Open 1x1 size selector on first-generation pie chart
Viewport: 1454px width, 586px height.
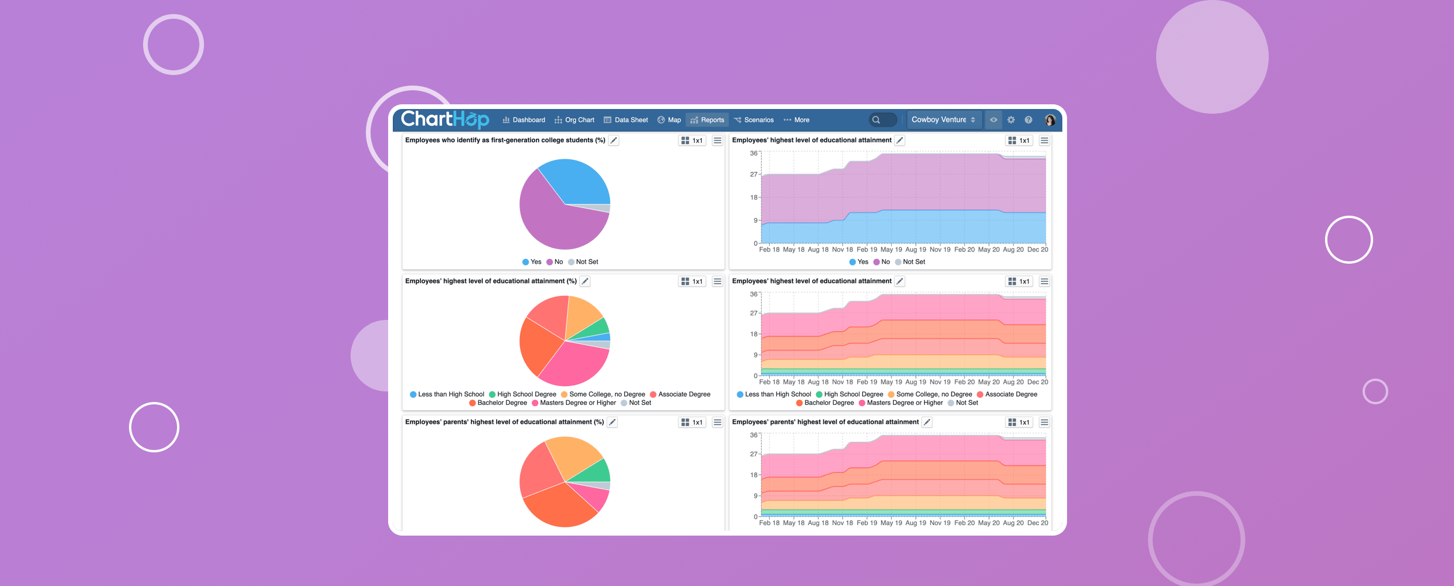pos(692,141)
